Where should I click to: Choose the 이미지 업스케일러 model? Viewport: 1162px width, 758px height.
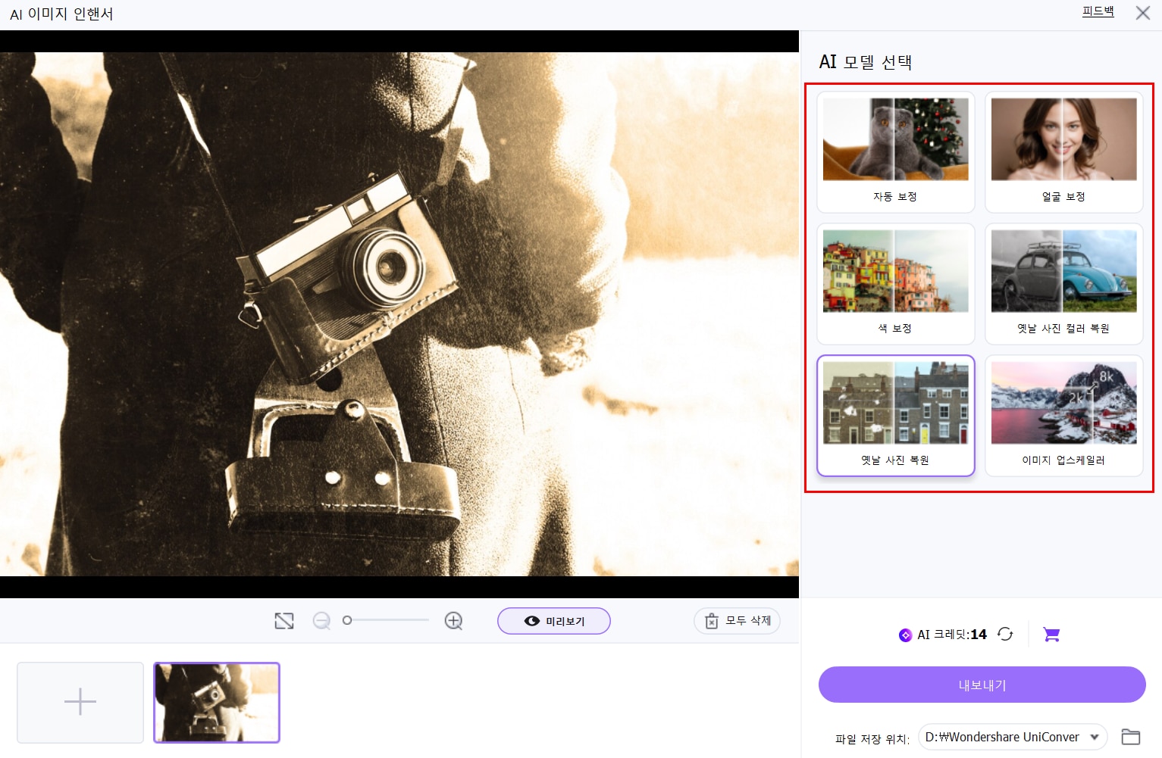[x=1063, y=416]
